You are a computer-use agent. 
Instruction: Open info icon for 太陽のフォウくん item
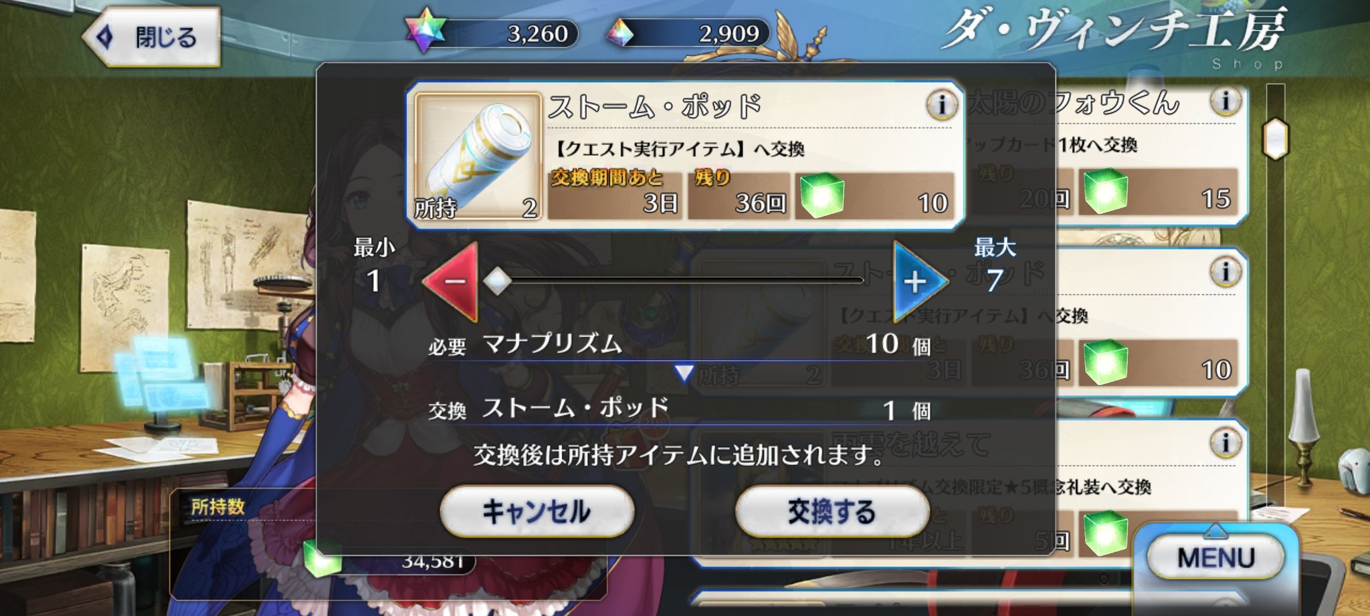coord(1226,101)
